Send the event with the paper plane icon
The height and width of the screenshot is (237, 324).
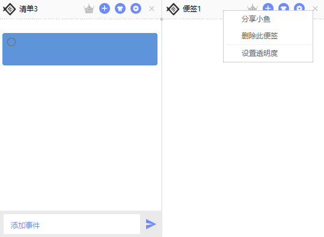tap(151, 224)
